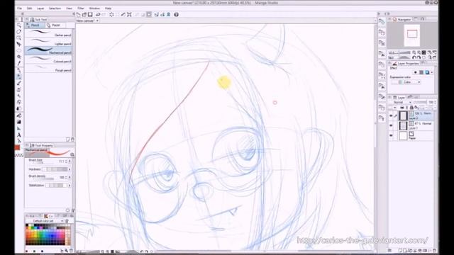Open the Layer menu

[40, 8]
